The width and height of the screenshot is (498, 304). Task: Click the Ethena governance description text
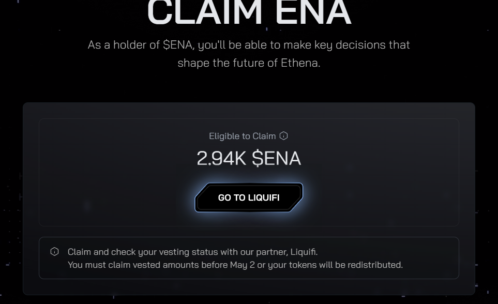(x=249, y=53)
